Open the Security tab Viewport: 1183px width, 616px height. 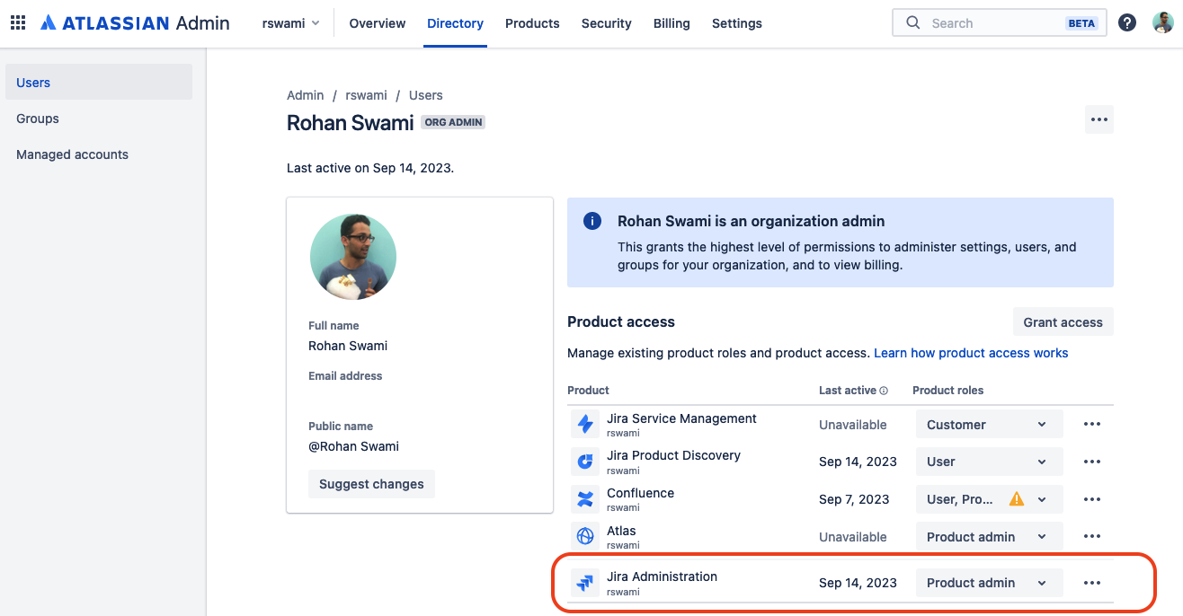pos(607,23)
